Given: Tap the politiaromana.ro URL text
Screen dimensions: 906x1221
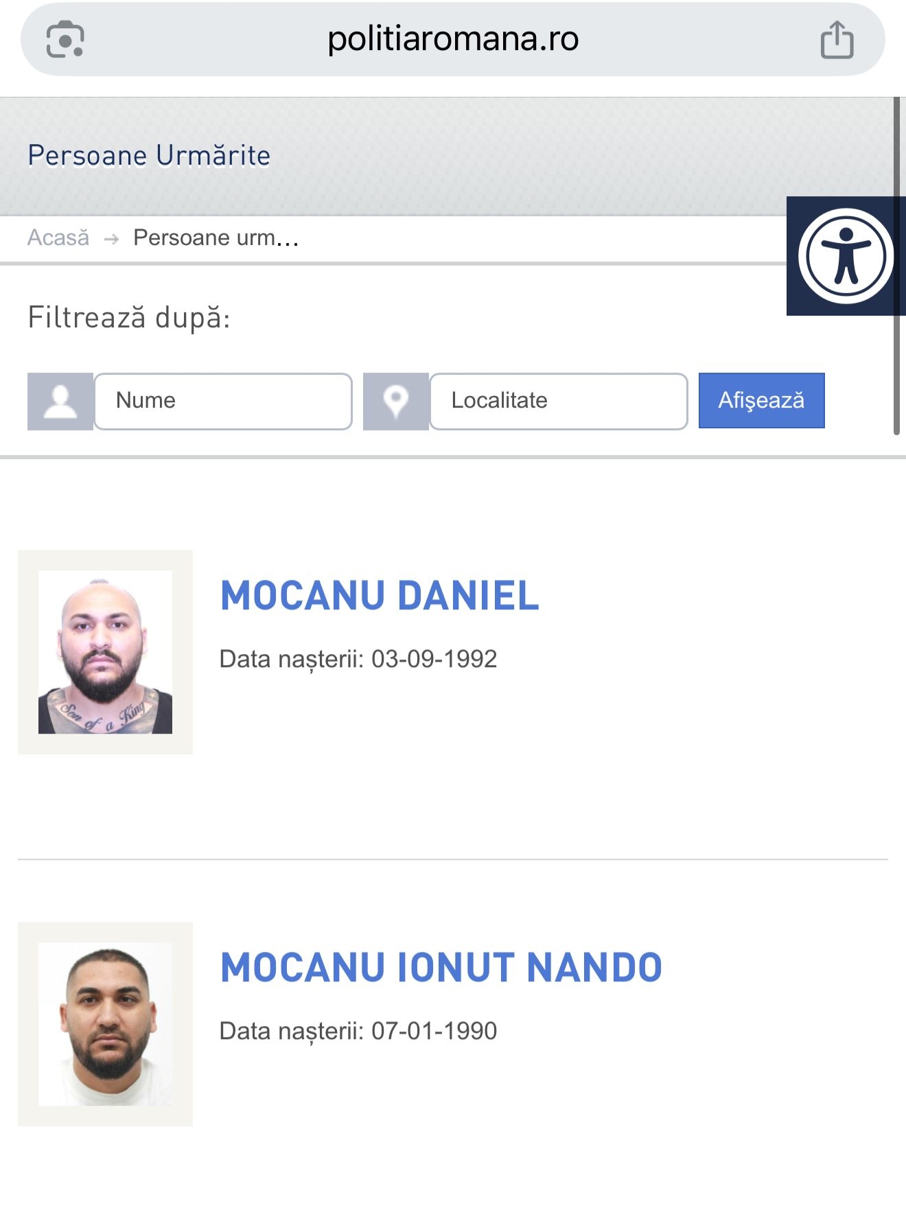Looking at the screenshot, I should tap(453, 39).
